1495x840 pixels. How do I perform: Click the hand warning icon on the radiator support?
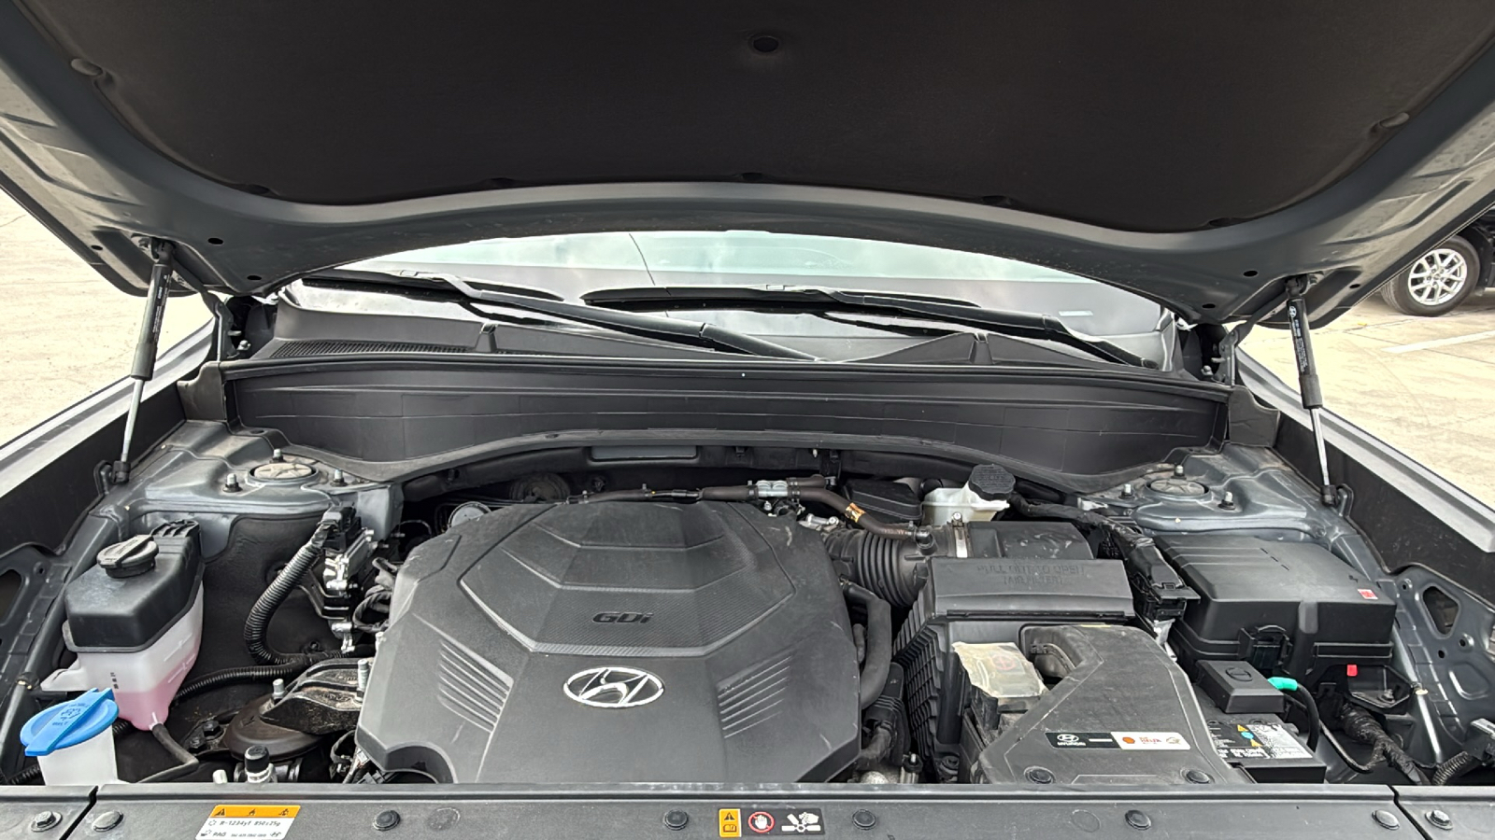coord(761,822)
